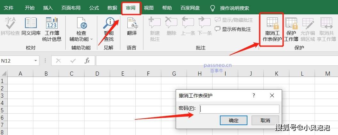Open the 文件 file menu
Viewport: 338px width, 135px height.
(9, 8)
